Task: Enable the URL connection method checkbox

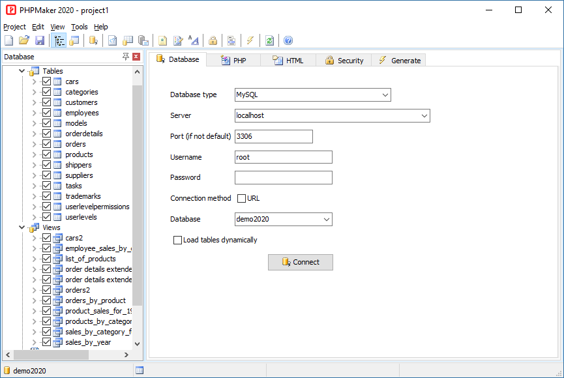Action: tap(241, 198)
